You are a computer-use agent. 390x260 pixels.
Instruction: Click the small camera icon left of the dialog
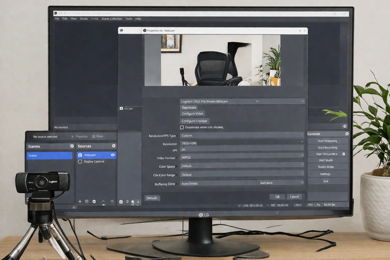point(121,109)
